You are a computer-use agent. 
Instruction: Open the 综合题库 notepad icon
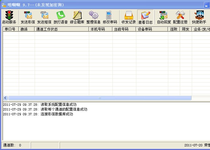pos(77,17)
